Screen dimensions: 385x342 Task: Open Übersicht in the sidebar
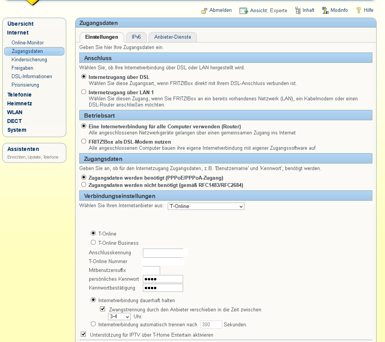point(20,24)
